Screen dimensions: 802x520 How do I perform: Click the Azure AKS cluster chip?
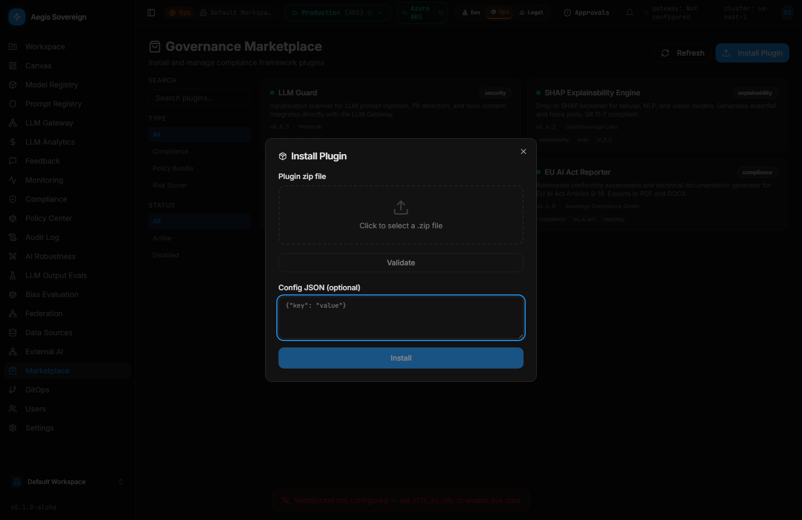pos(422,13)
